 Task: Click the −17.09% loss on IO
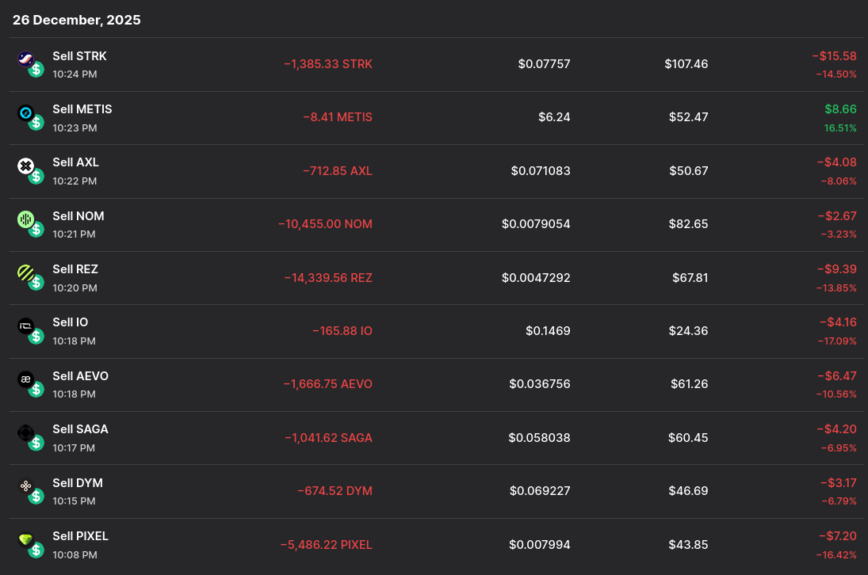coord(837,341)
